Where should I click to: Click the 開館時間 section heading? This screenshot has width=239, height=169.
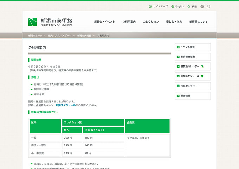click(36, 60)
